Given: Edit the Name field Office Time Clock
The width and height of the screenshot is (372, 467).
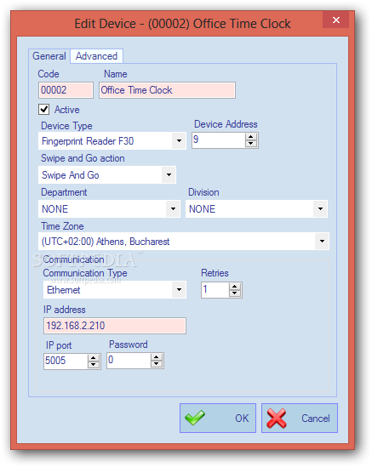Looking at the screenshot, I should pyautogui.click(x=167, y=90).
